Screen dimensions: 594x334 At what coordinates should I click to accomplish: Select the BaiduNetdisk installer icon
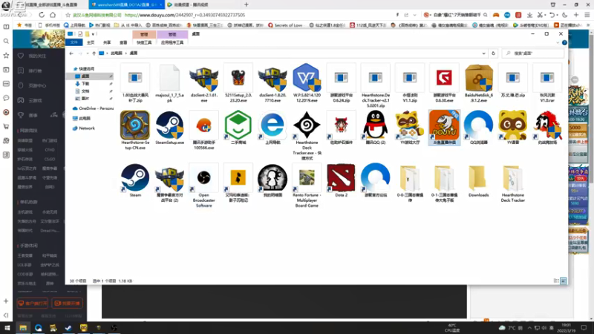478,78
